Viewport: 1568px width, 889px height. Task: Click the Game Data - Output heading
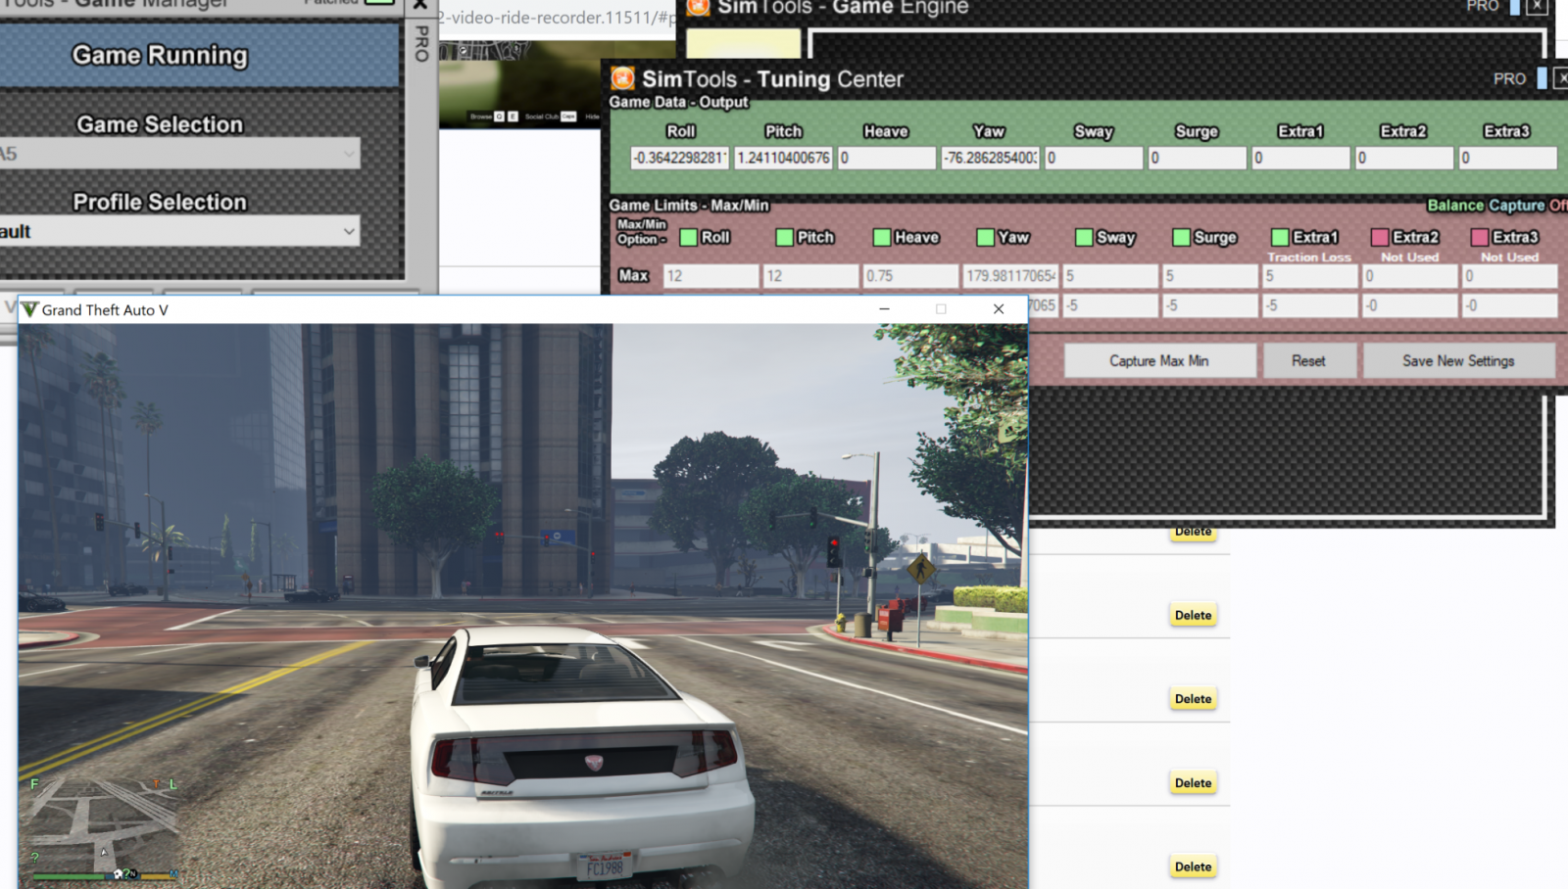click(x=678, y=102)
